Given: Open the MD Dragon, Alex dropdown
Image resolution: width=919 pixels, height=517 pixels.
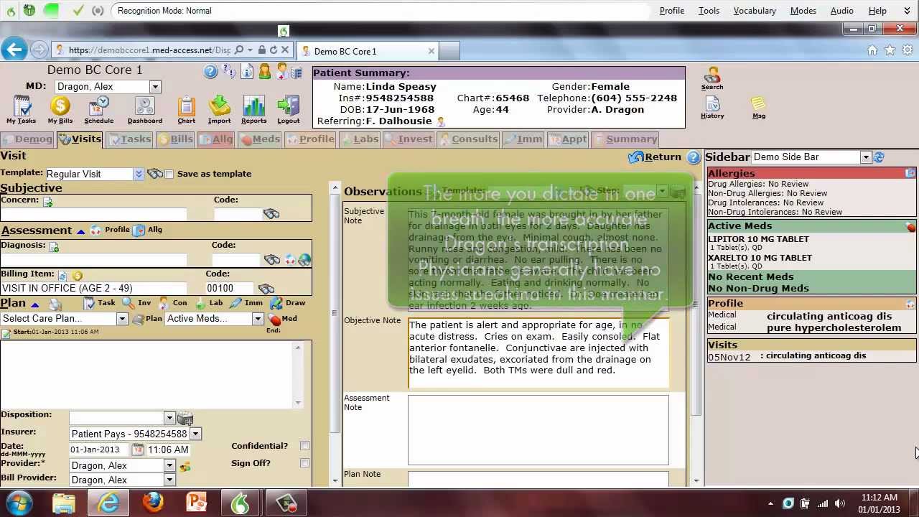Looking at the screenshot, I should click(154, 87).
